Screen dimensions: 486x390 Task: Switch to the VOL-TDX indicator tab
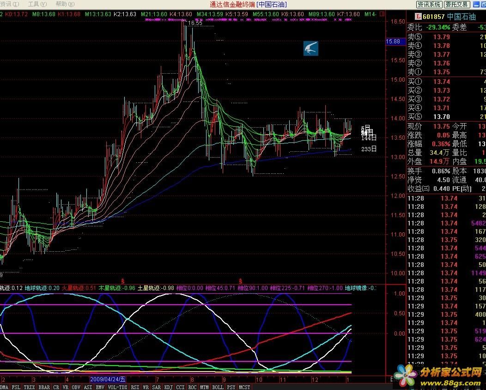point(117,387)
